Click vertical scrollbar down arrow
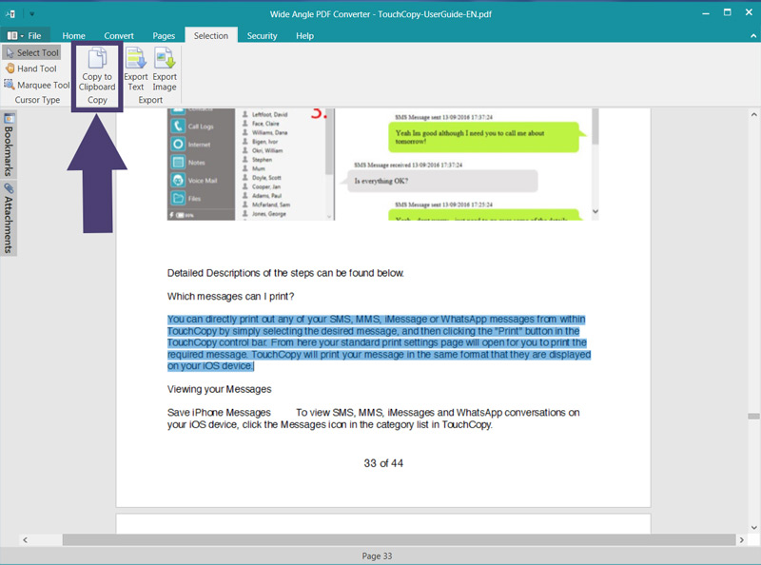The image size is (761, 565). [x=753, y=527]
